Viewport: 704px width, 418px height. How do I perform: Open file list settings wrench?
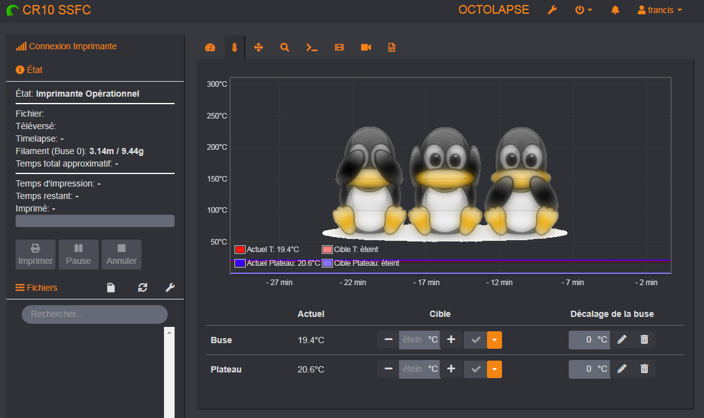(x=170, y=288)
